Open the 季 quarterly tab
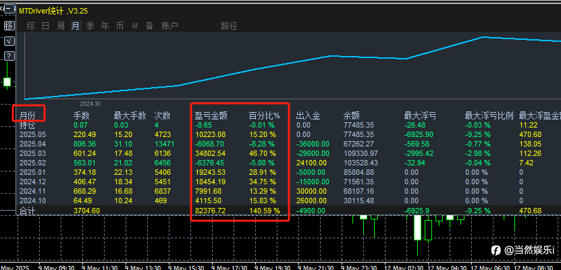This screenshot has width=561, height=270. click(90, 26)
